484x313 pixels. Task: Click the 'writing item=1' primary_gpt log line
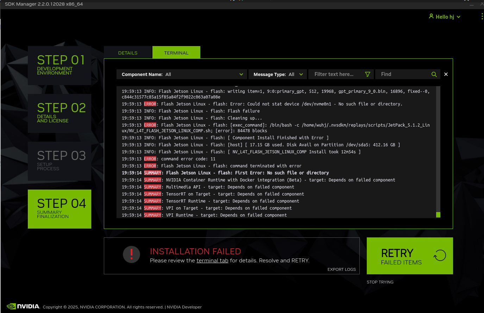coord(276,94)
